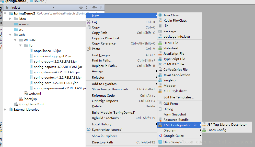Click the JavaScript File icon
The height and width of the screenshot is (147, 255).
tap(160, 54)
